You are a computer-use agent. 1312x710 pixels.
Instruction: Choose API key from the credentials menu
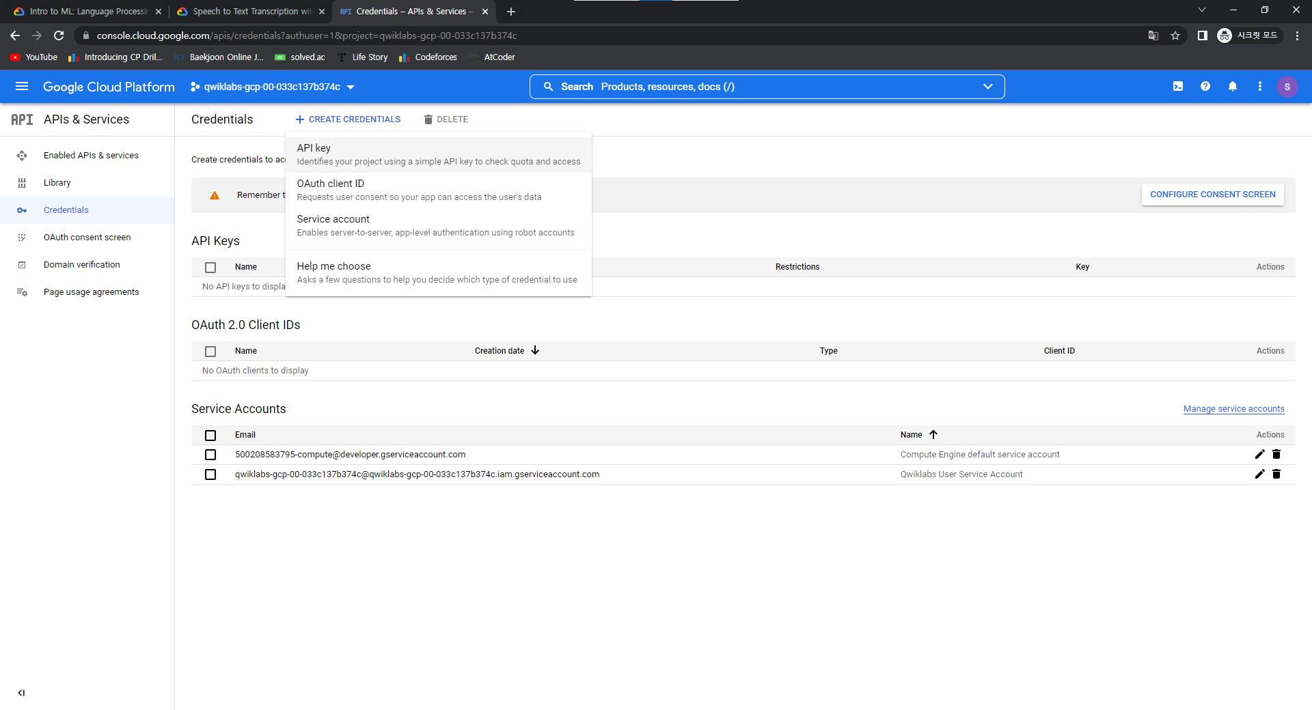pyautogui.click(x=439, y=155)
